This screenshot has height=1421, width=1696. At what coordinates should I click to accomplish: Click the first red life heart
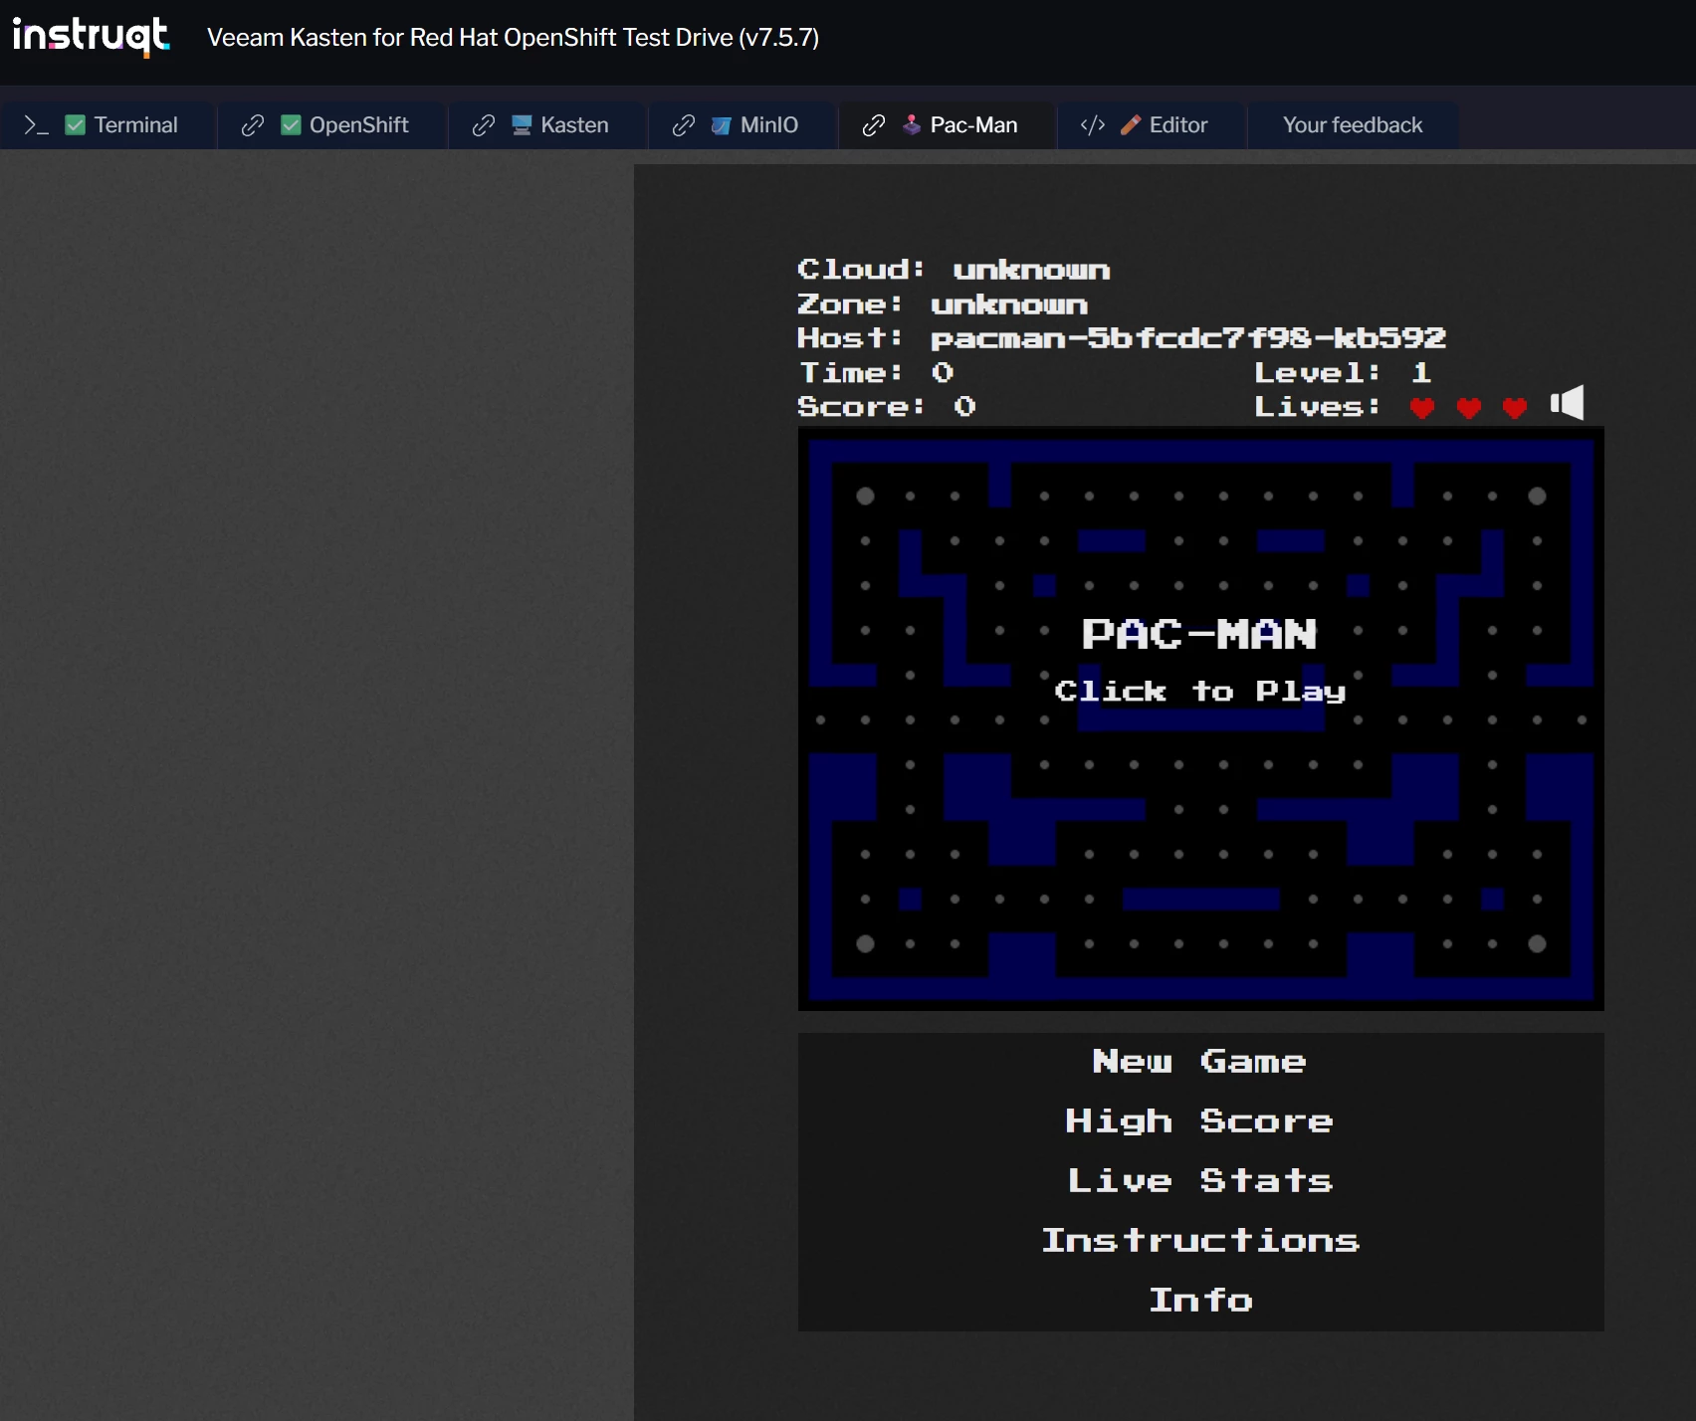pyautogui.click(x=1422, y=408)
